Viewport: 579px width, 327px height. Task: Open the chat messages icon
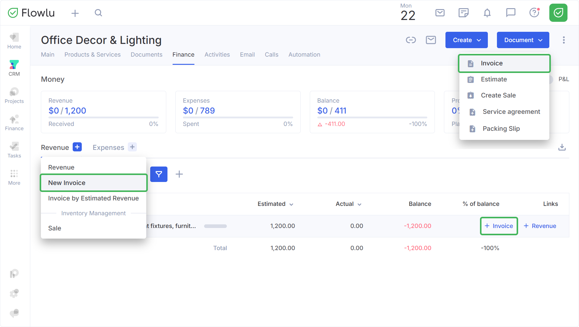[511, 13]
